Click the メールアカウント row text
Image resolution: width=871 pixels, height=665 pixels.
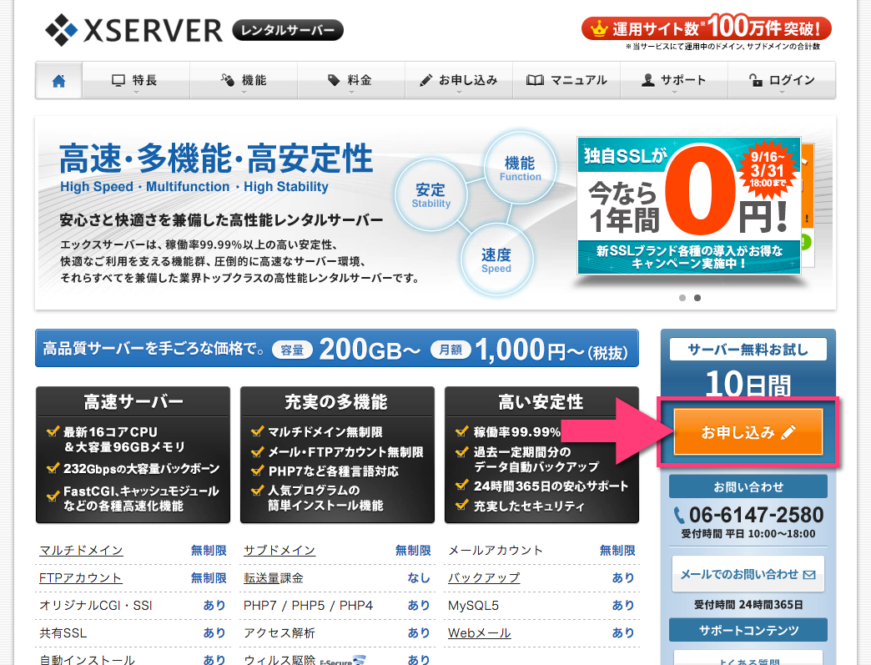(496, 551)
